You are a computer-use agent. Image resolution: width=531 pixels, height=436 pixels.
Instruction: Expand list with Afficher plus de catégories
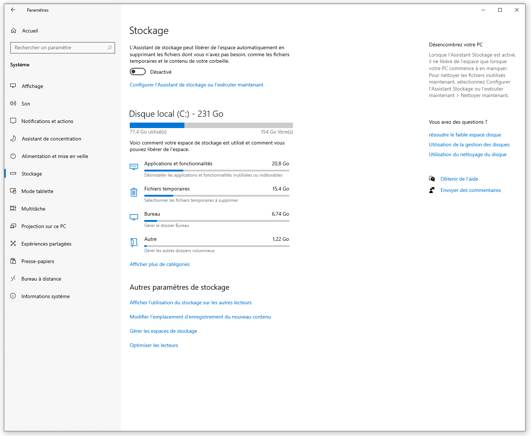click(160, 264)
